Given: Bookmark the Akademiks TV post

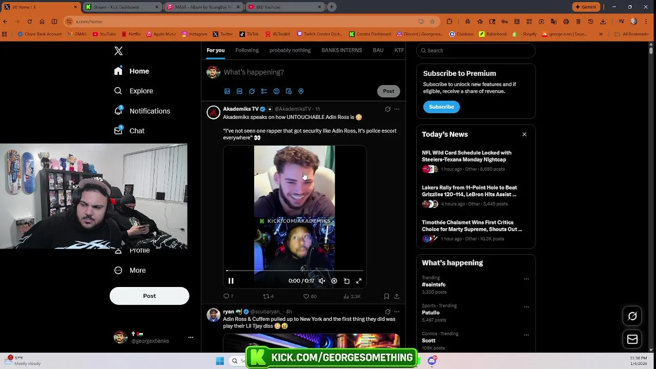Looking at the screenshot, I should click(x=386, y=296).
